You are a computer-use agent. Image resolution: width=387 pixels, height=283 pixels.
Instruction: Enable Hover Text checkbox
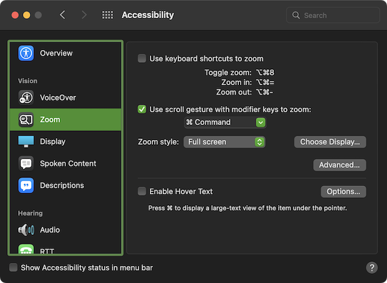point(142,191)
